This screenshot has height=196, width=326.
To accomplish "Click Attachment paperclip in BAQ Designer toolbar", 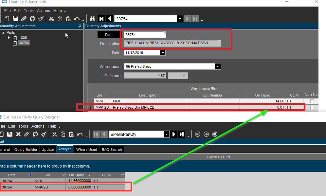I will click(x=27, y=134).
